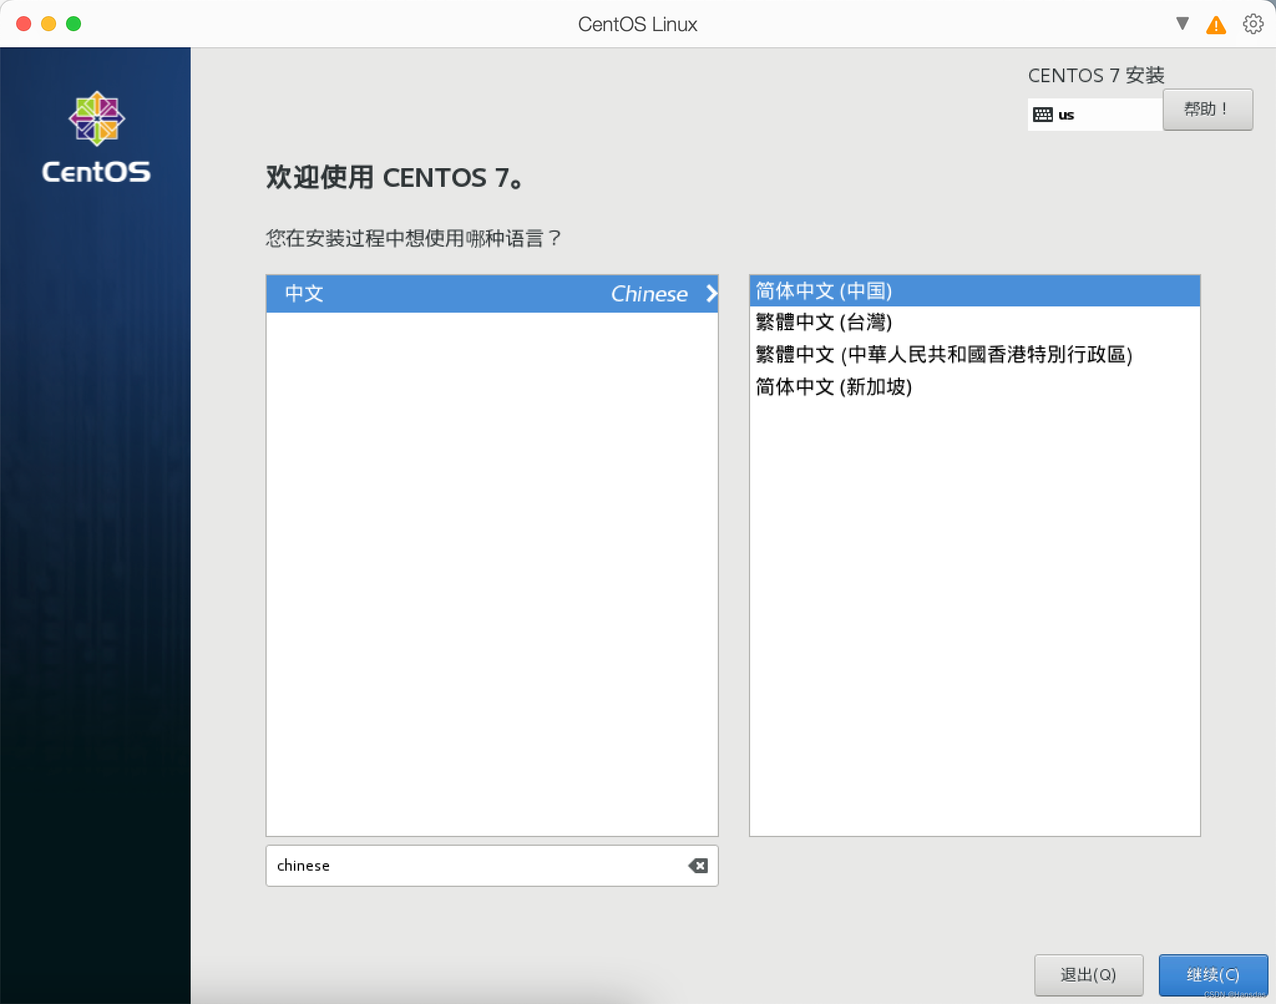This screenshot has height=1004, width=1276.
Task: Click the yellow minimize window button
Action: tap(49, 24)
